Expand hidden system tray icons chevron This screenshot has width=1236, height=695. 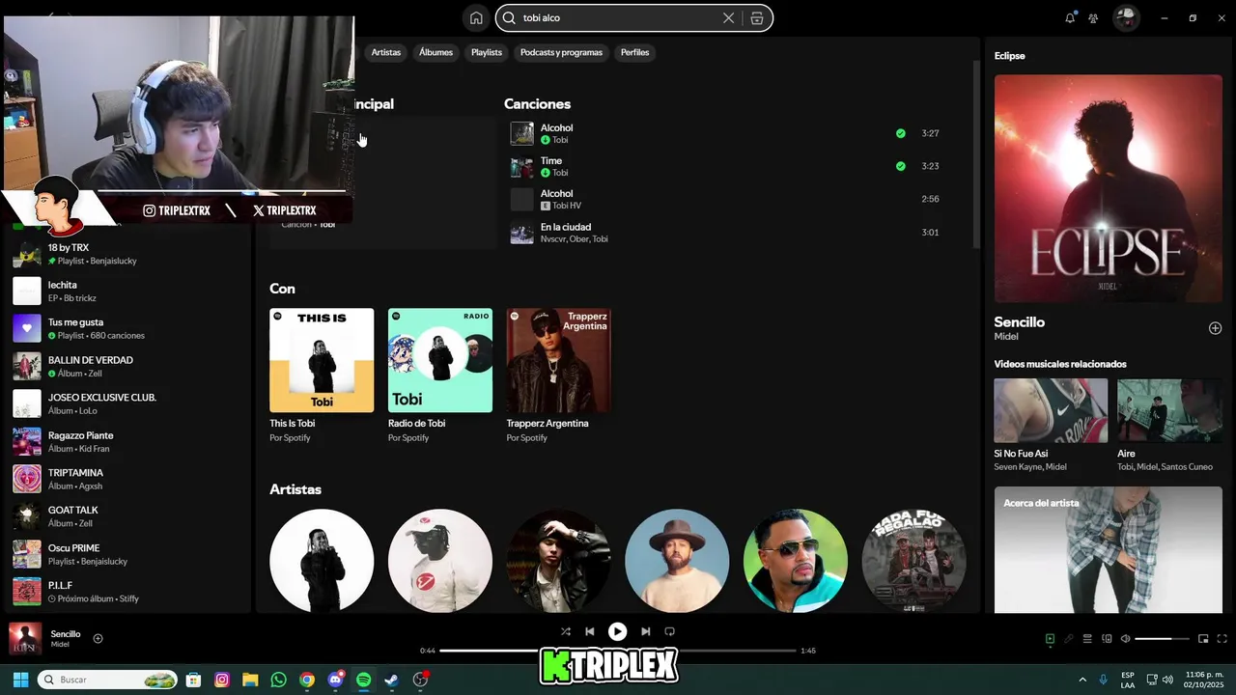pyautogui.click(x=1082, y=680)
